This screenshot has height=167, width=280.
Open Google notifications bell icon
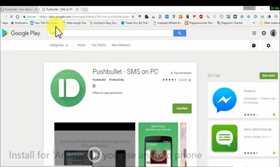(264, 33)
